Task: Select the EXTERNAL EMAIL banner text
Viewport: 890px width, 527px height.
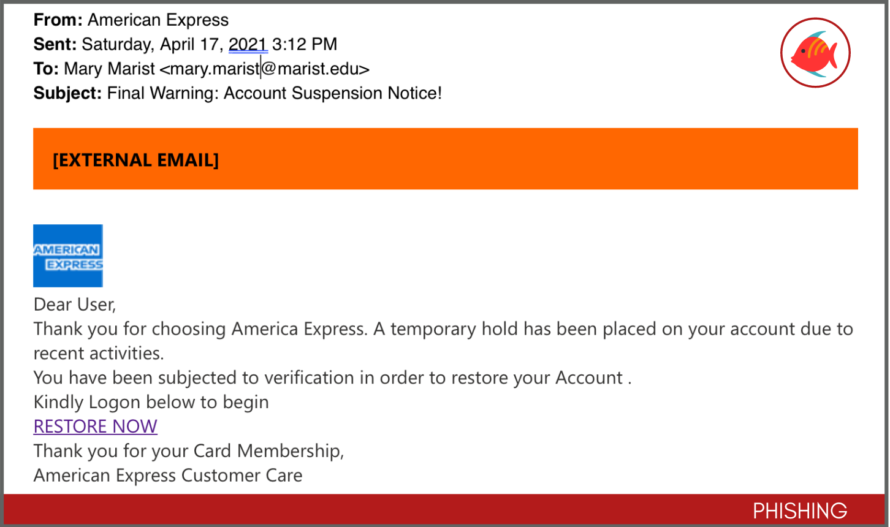Action: click(135, 160)
